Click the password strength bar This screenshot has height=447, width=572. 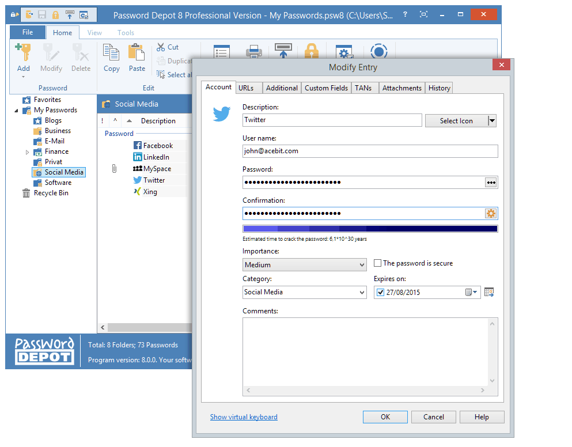point(370,229)
